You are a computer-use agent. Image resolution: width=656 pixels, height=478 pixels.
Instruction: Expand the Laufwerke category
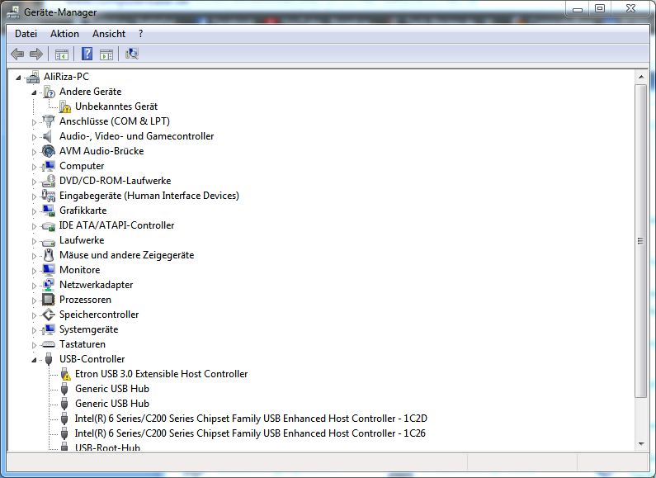(x=34, y=241)
